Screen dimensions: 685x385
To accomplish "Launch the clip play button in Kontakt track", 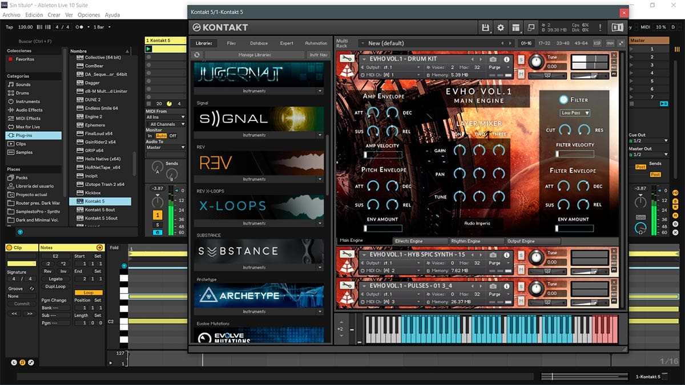I will point(149,49).
